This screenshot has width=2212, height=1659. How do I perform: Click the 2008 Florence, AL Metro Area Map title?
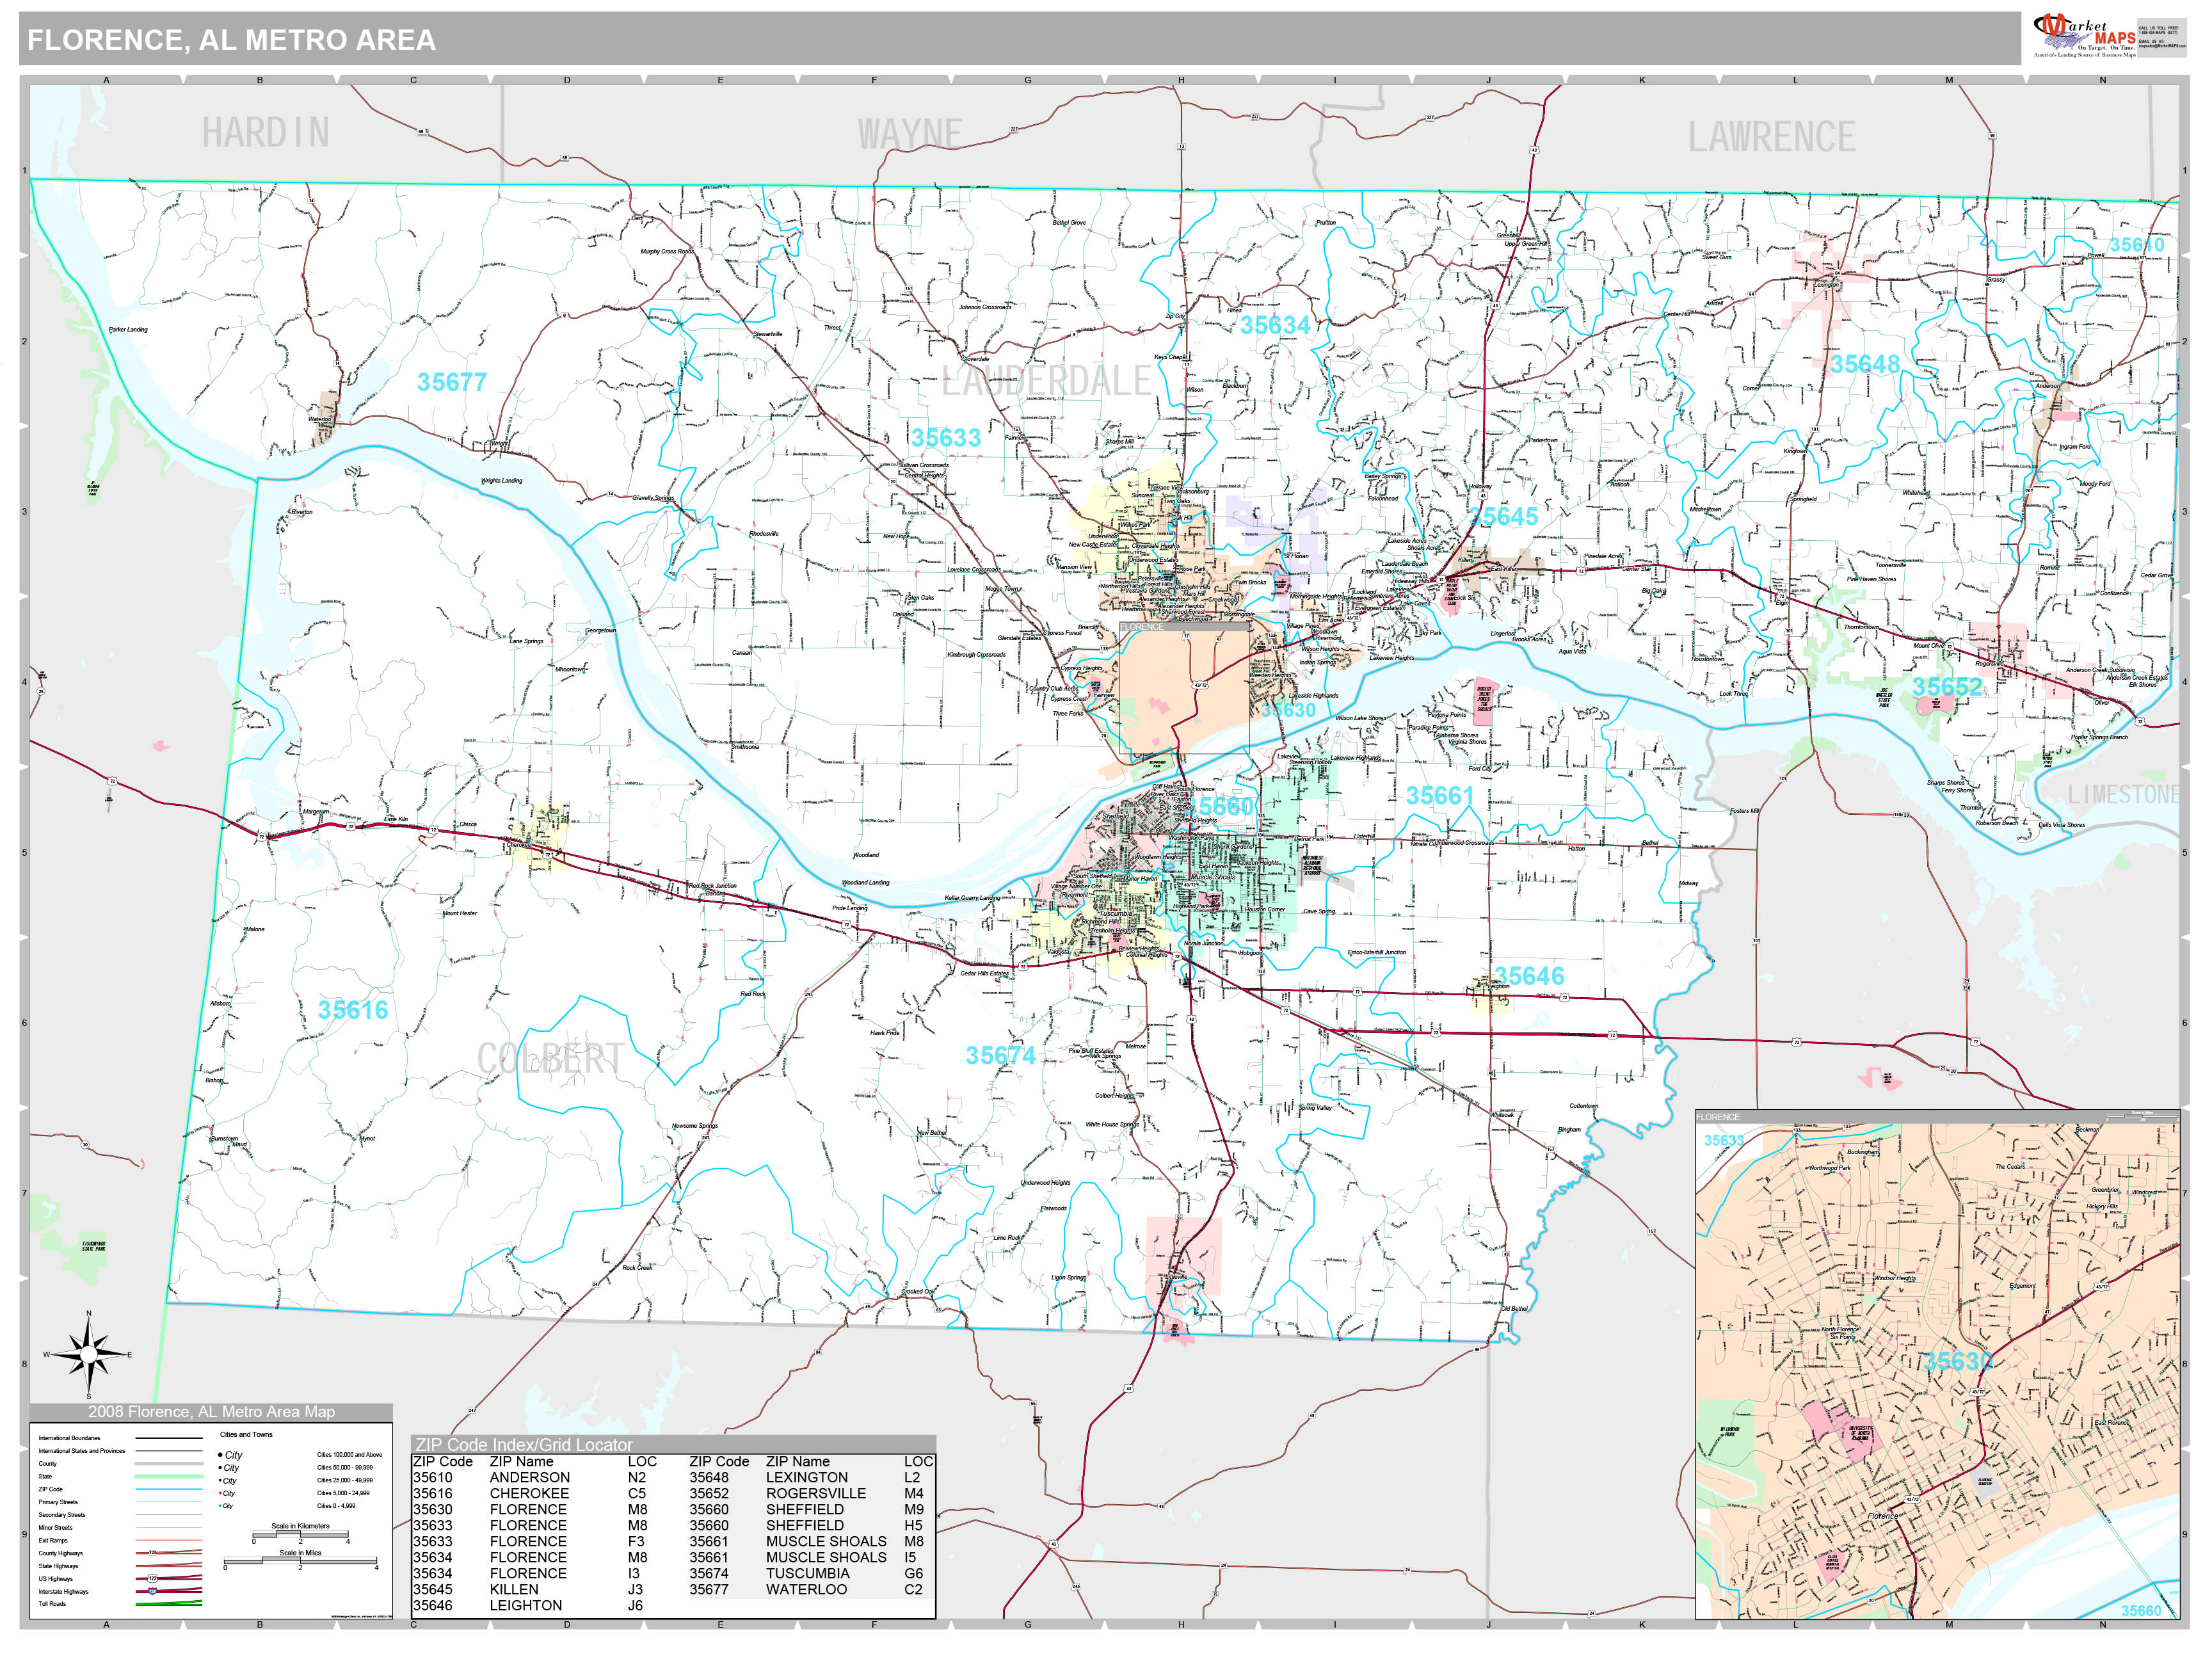click(x=211, y=1412)
